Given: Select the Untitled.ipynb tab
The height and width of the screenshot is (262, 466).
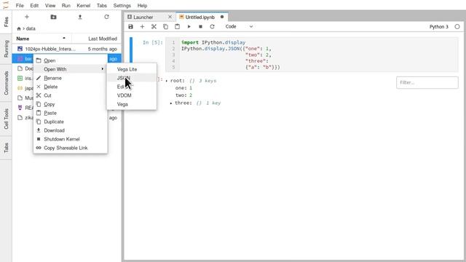Looking at the screenshot, I should (x=200, y=17).
